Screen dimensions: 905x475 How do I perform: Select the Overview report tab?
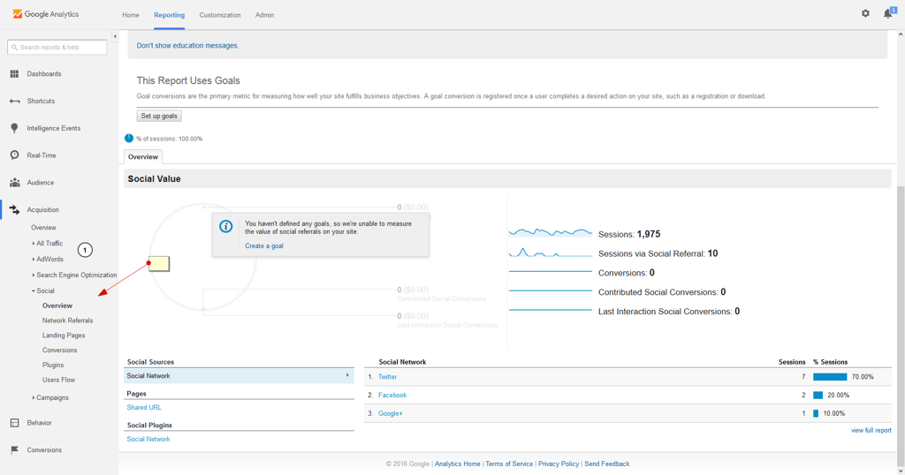pyautogui.click(x=143, y=157)
